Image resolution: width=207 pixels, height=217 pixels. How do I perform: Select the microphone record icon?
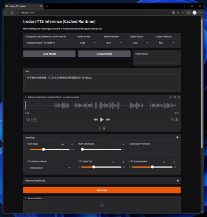point(104,128)
